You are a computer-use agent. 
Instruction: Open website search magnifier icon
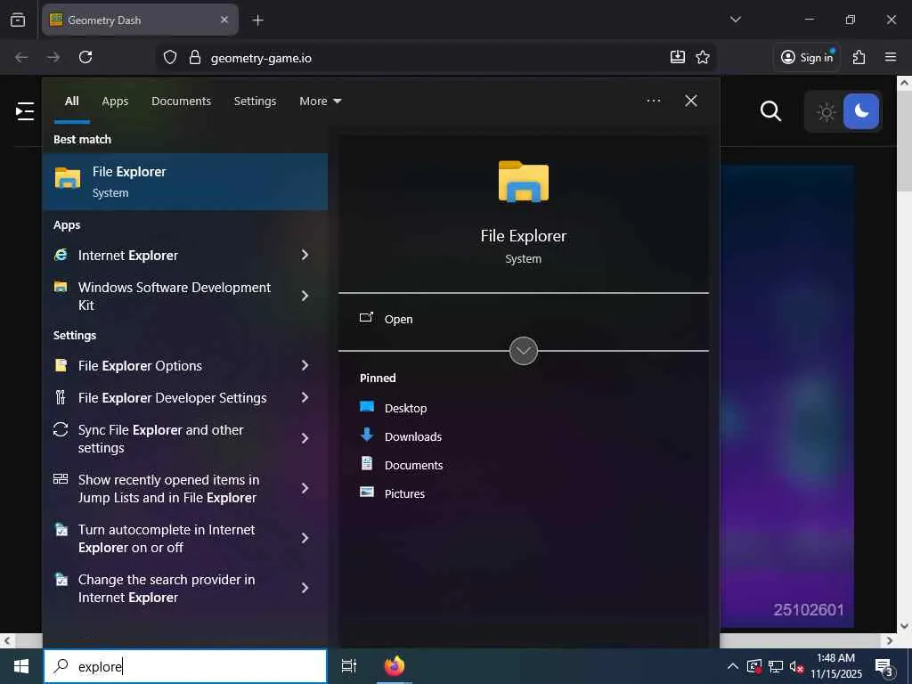tap(770, 110)
